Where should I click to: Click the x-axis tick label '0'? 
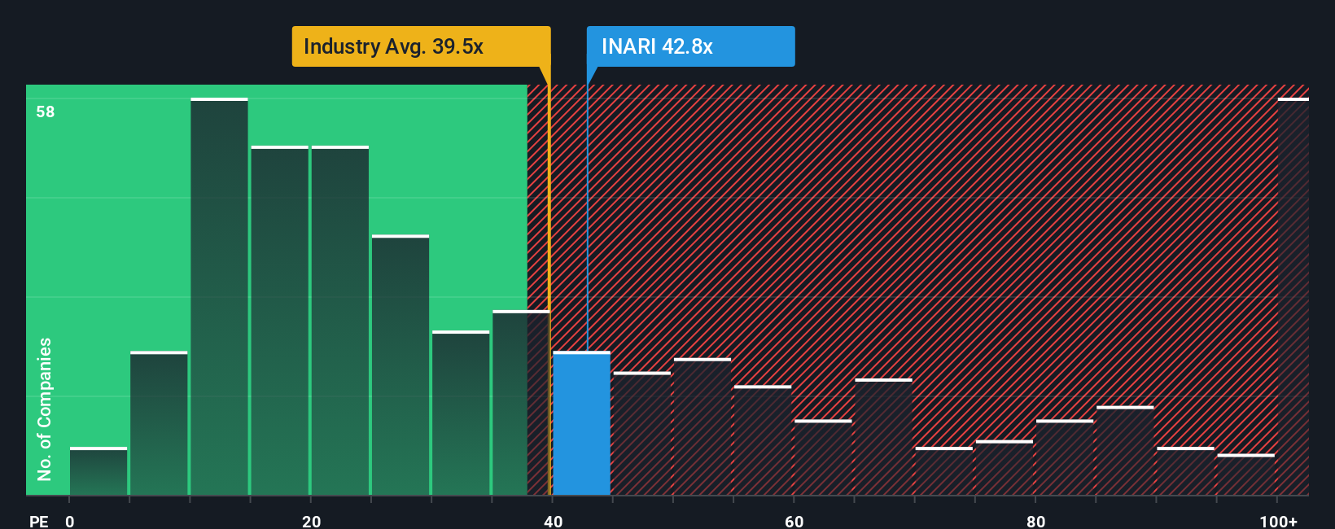70,521
